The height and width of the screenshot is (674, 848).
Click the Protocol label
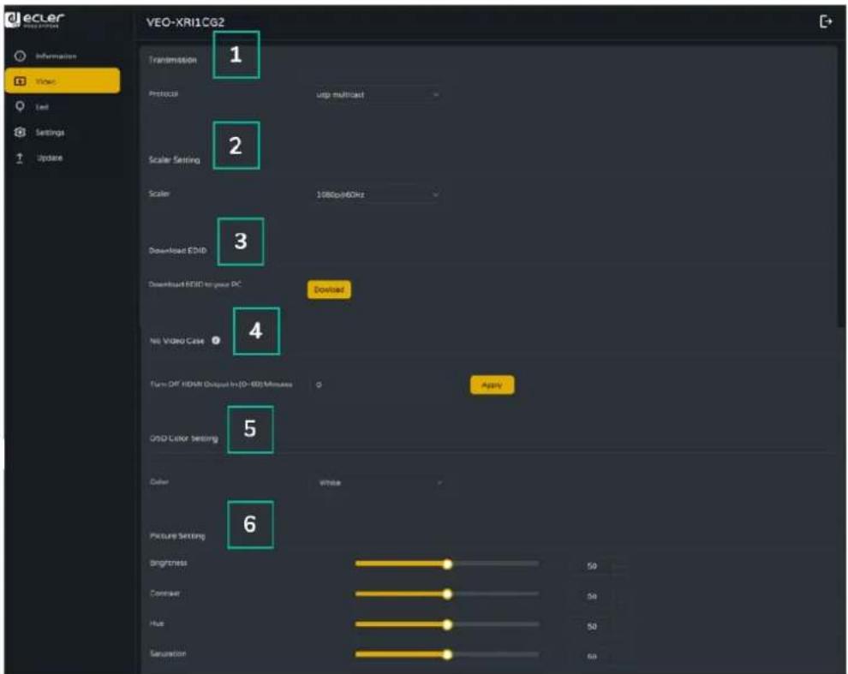pyautogui.click(x=164, y=93)
